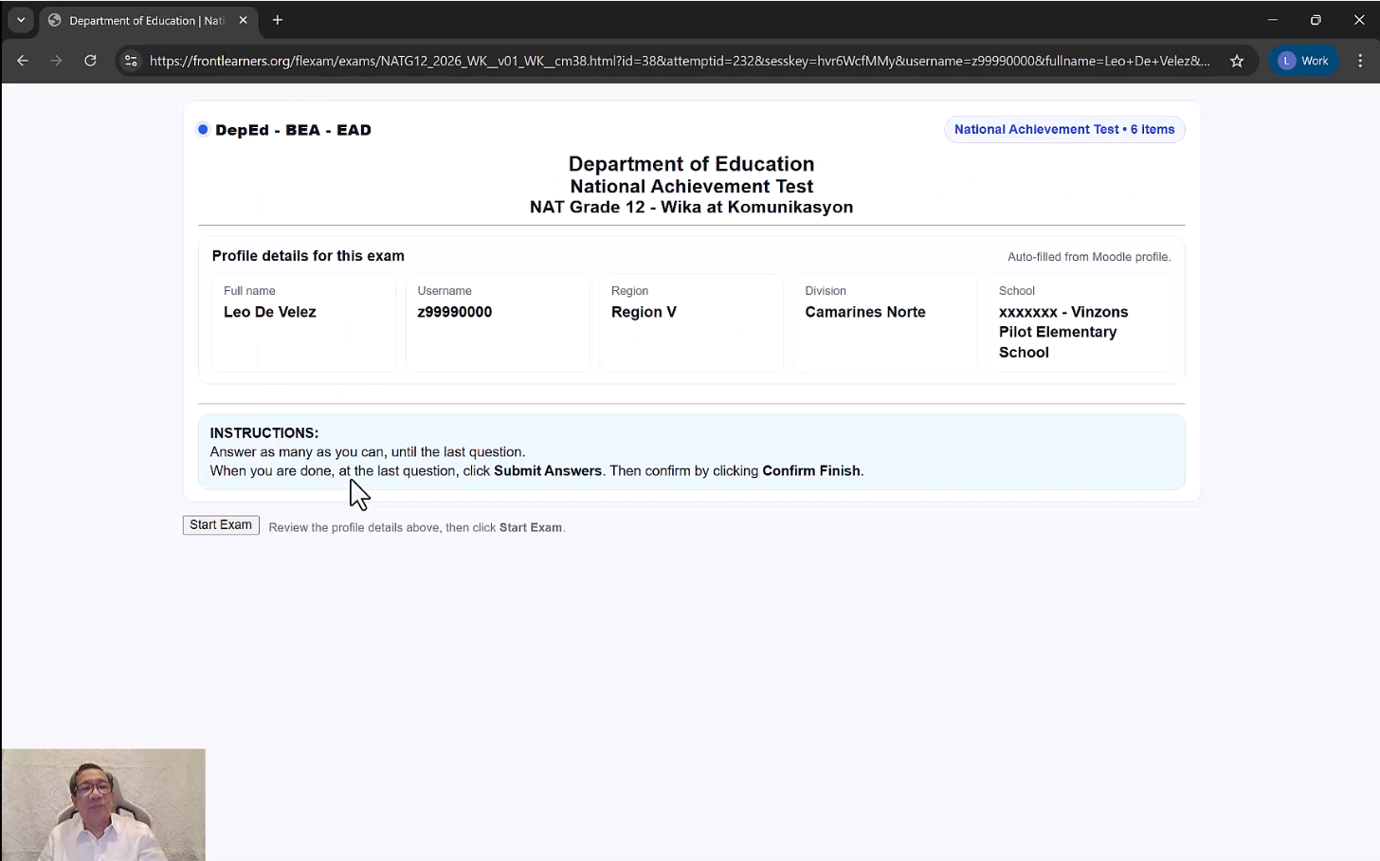Open the Chrome three-dot menu
The height and width of the screenshot is (861, 1380).
(1360, 61)
